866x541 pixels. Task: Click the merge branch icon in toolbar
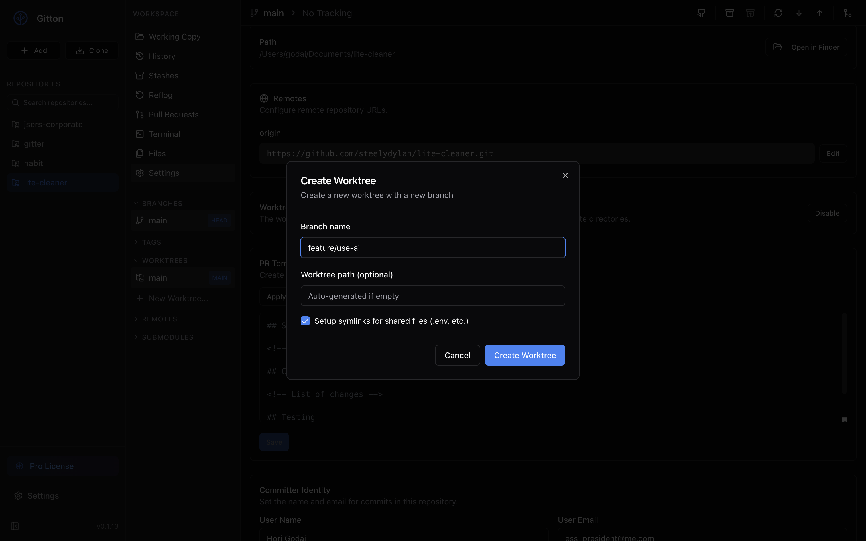[x=847, y=13]
